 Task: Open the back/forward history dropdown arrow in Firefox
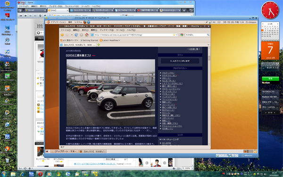[x=72, y=35]
